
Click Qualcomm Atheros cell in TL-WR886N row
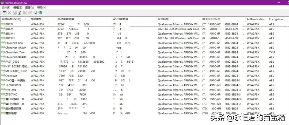[178, 85]
